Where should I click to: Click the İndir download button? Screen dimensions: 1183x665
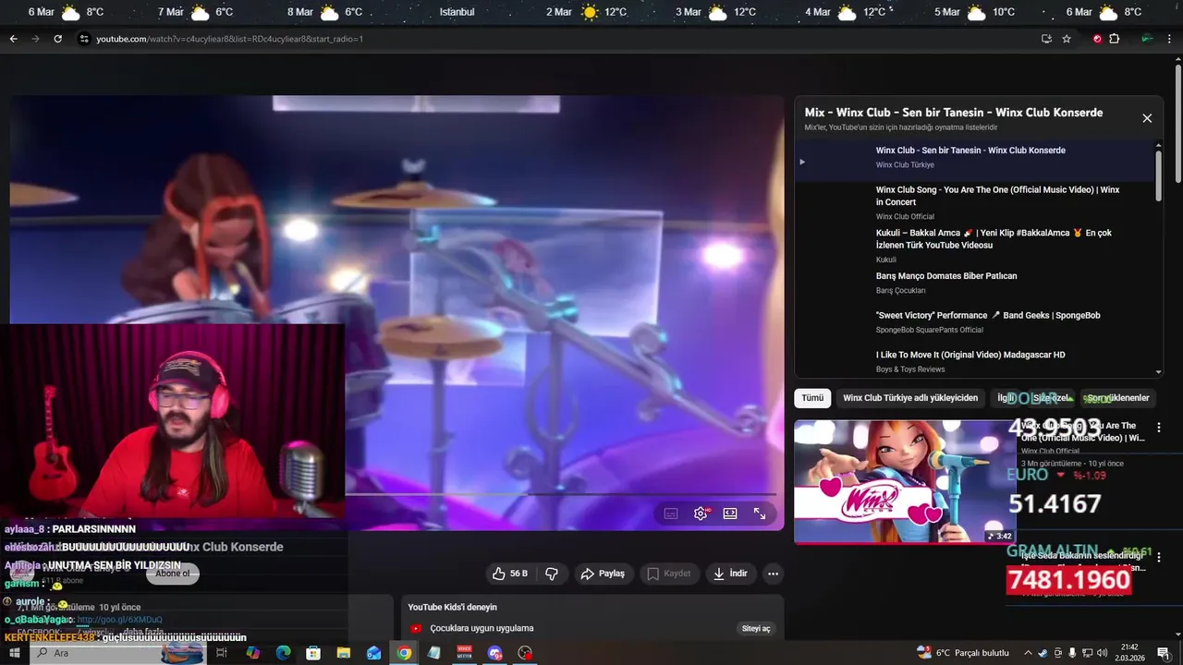pyautogui.click(x=730, y=574)
